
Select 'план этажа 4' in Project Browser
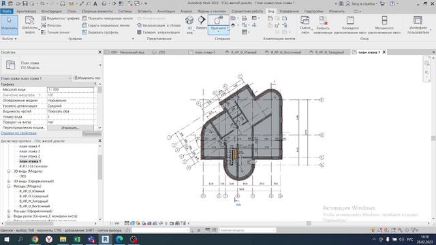click(29, 146)
